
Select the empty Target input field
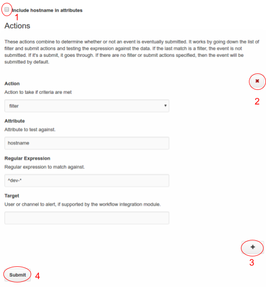[x=87, y=218]
